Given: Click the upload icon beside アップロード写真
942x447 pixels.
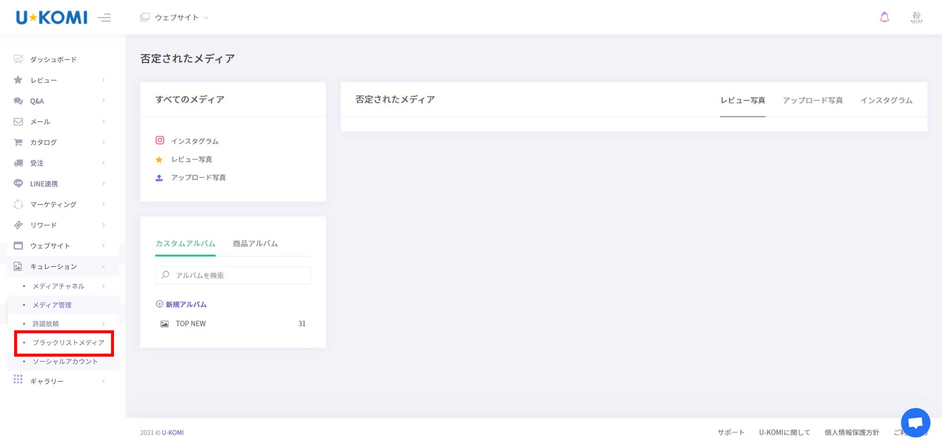Looking at the screenshot, I should tap(159, 177).
